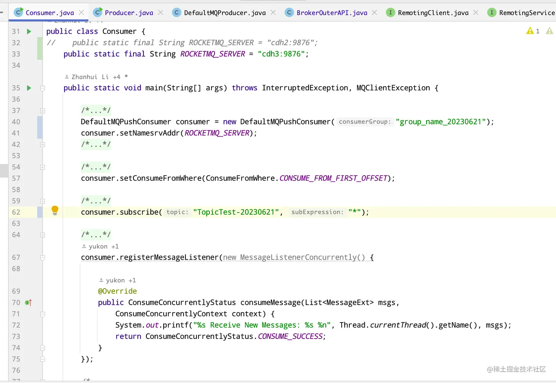Click the "TopicTest-20230621" string literal
The height and width of the screenshot is (383, 556).
tap(236, 212)
